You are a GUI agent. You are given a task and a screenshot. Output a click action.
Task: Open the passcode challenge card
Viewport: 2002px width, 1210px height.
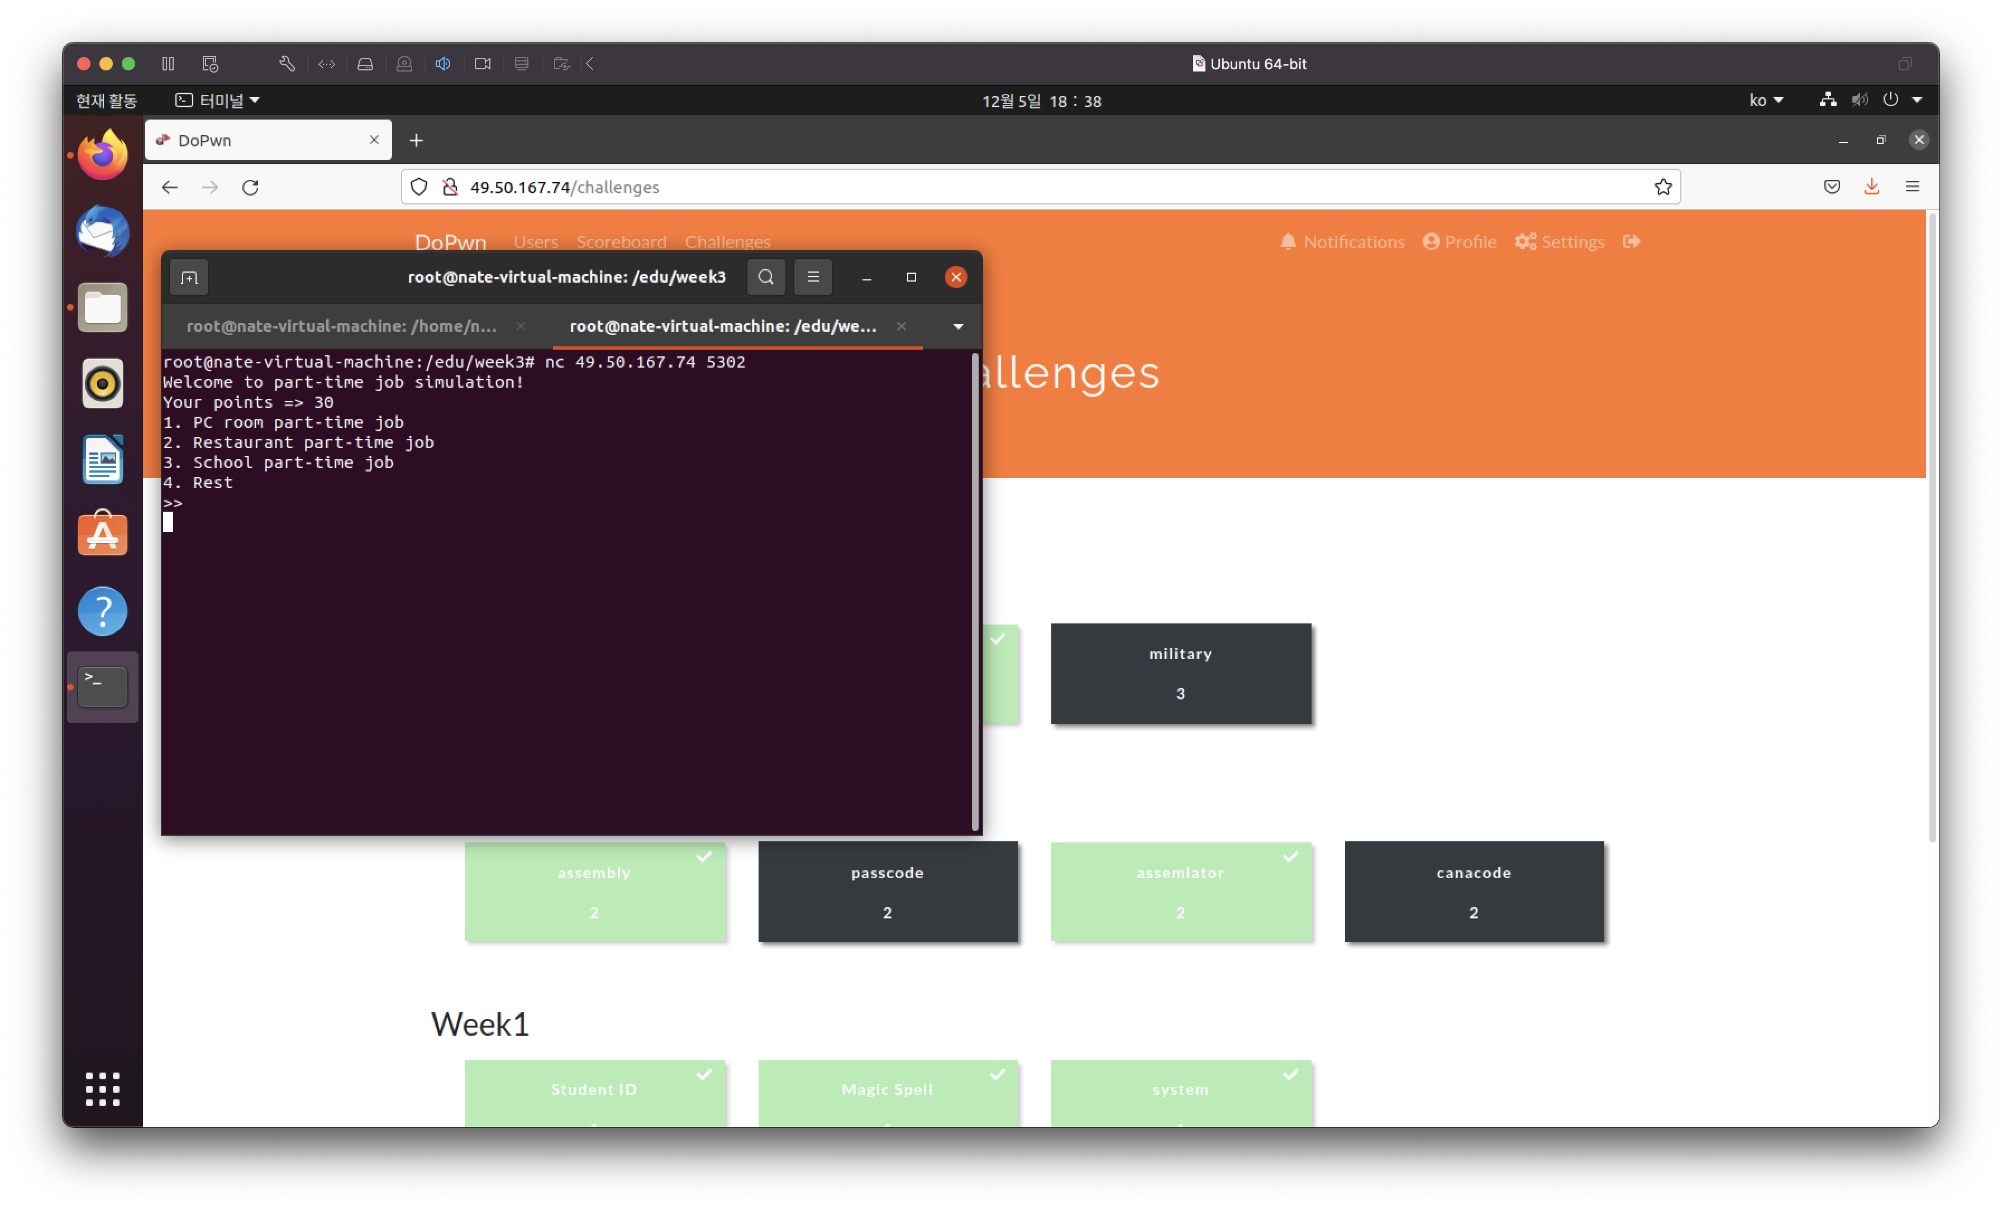click(886, 892)
